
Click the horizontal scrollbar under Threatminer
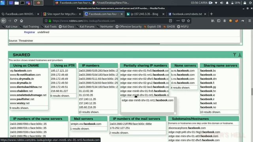(85, 44)
